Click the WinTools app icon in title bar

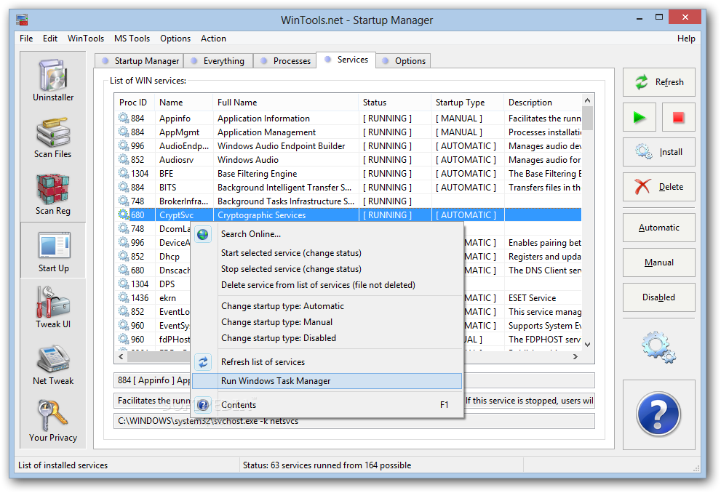coord(22,20)
